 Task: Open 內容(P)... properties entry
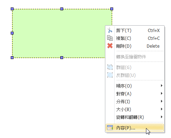pos(135,128)
